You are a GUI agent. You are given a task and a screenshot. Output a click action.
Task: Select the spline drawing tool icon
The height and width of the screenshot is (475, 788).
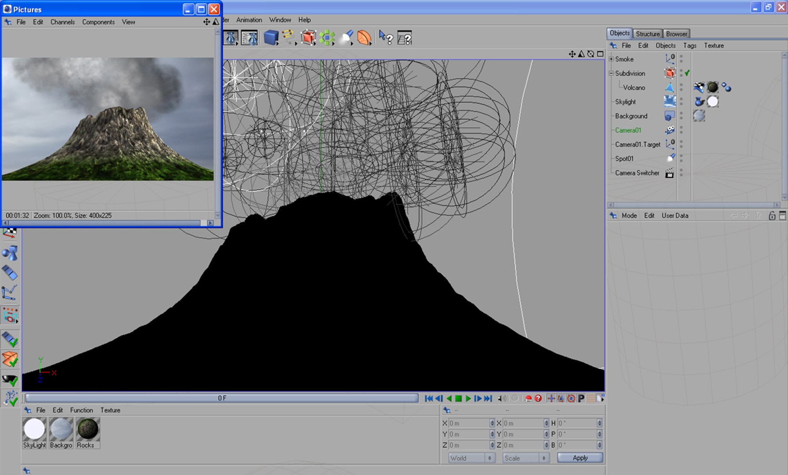pyautogui.click(x=289, y=37)
